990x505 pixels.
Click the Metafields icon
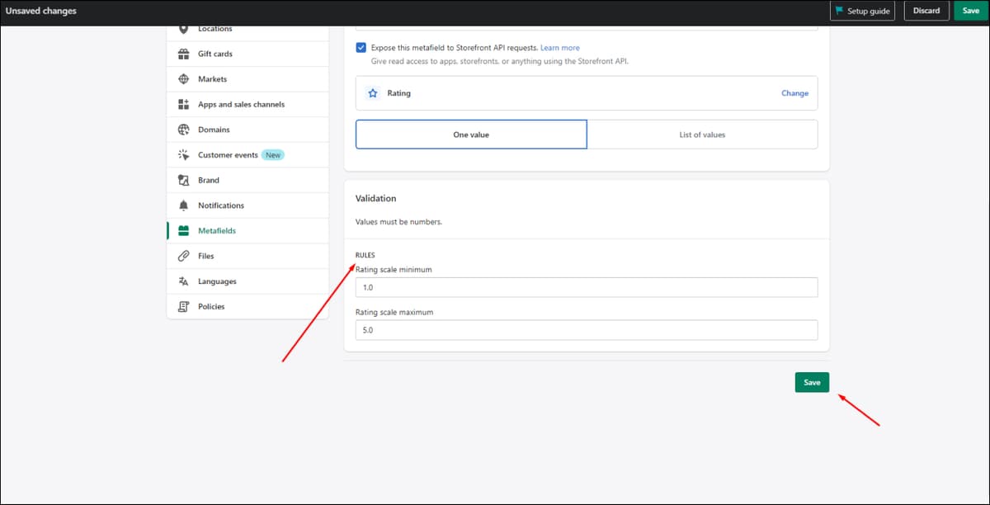[x=183, y=231]
